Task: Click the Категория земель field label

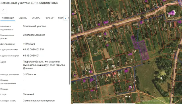Action: click(x=8, y=101)
